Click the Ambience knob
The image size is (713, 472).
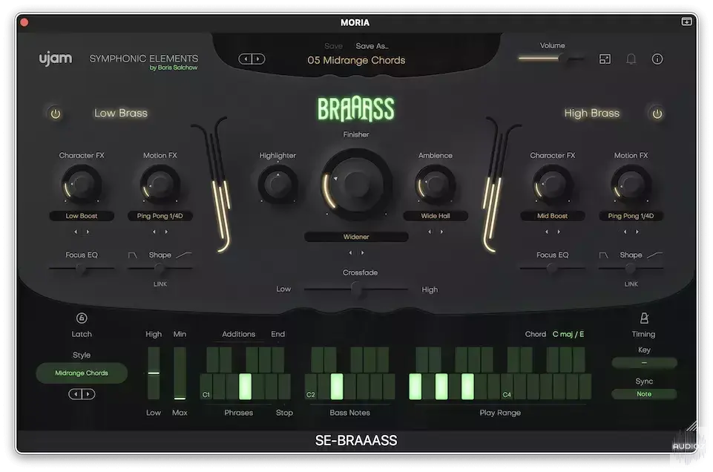click(436, 184)
